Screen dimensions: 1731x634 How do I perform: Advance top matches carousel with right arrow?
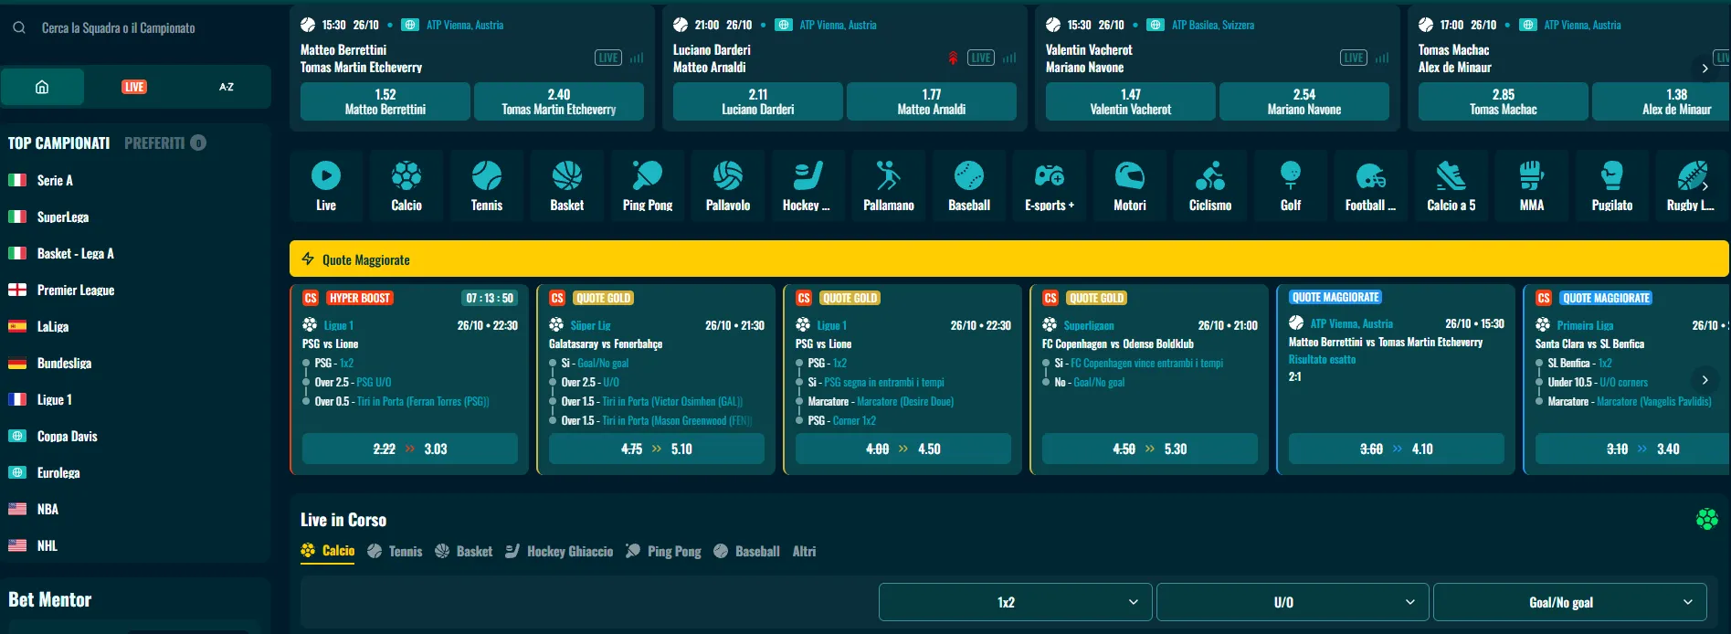point(1705,69)
